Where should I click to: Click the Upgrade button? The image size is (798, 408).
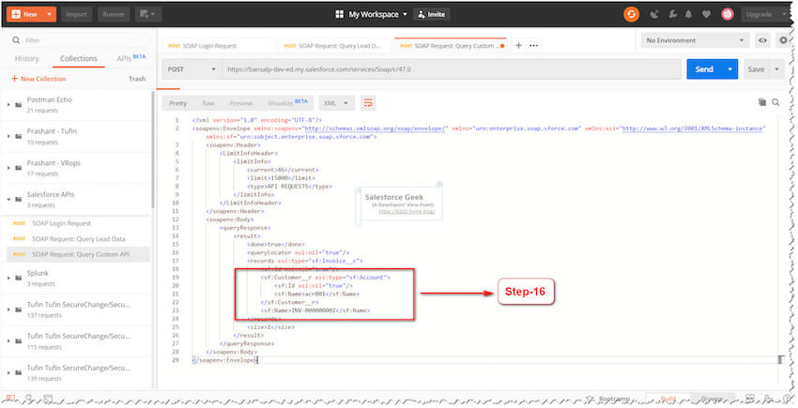coord(759,14)
